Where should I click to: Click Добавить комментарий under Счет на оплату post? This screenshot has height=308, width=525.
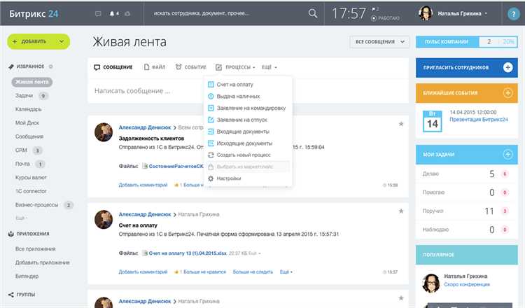click(143, 272)
